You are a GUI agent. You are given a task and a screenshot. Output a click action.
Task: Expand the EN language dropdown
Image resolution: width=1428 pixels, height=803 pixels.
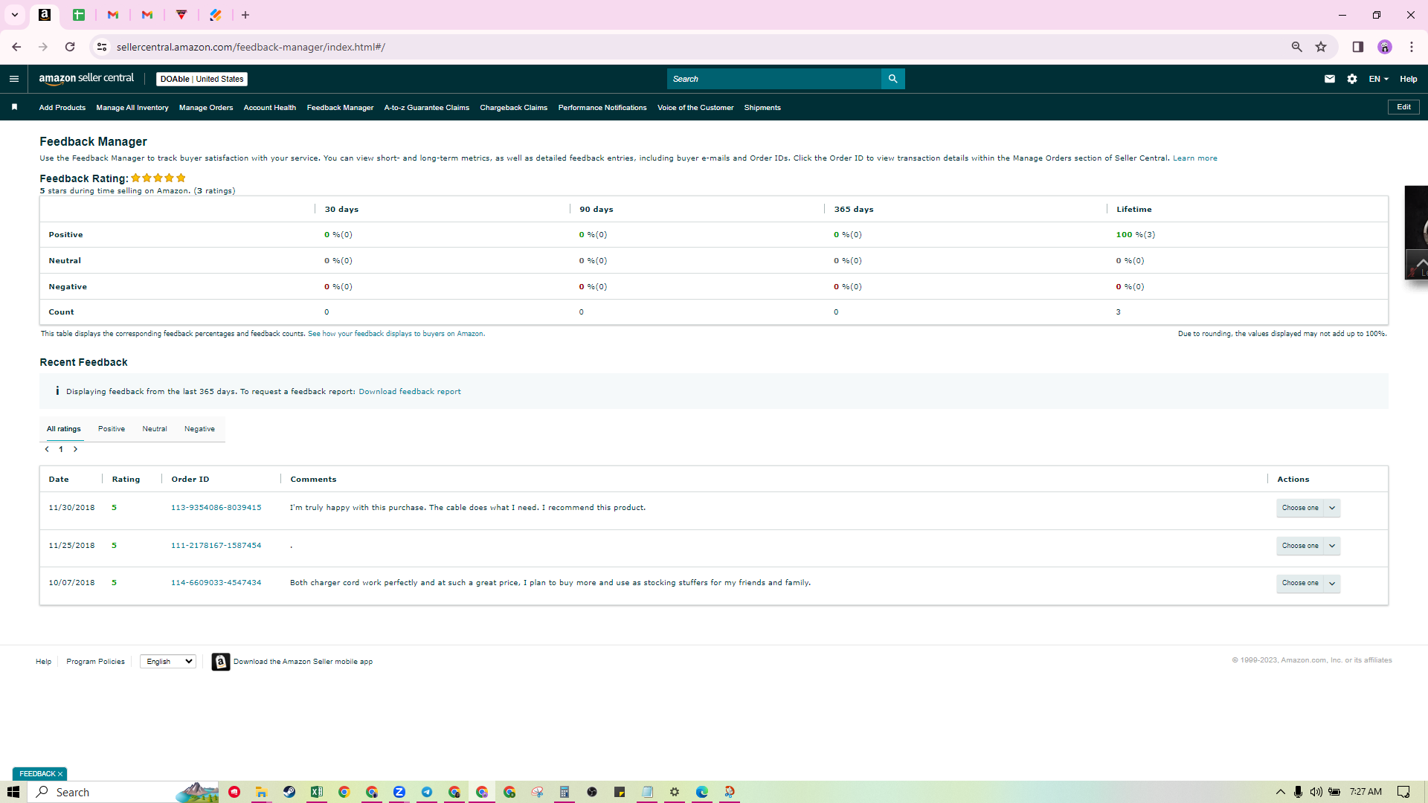pyautogui.click(x=1379, y=79)
